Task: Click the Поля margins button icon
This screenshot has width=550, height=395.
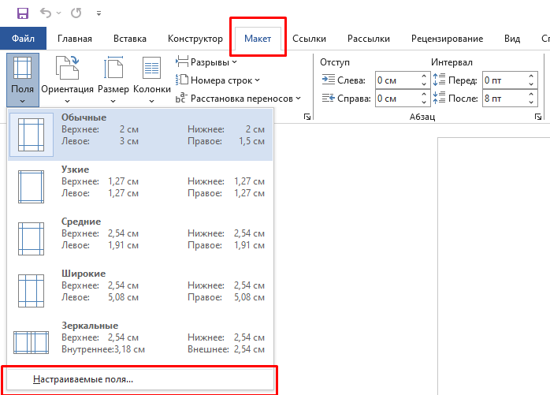Action: [x=21, y=70]
